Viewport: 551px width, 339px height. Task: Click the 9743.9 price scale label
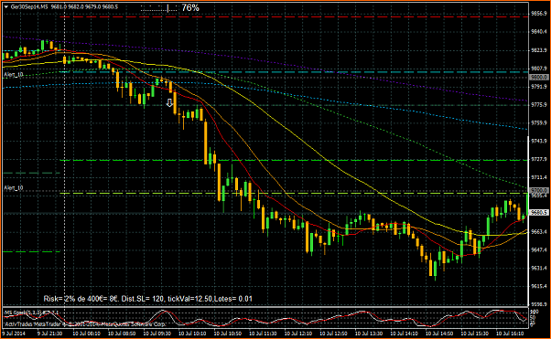click(x=539, y=141)
